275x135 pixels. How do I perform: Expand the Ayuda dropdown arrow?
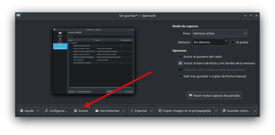[38, 111]
